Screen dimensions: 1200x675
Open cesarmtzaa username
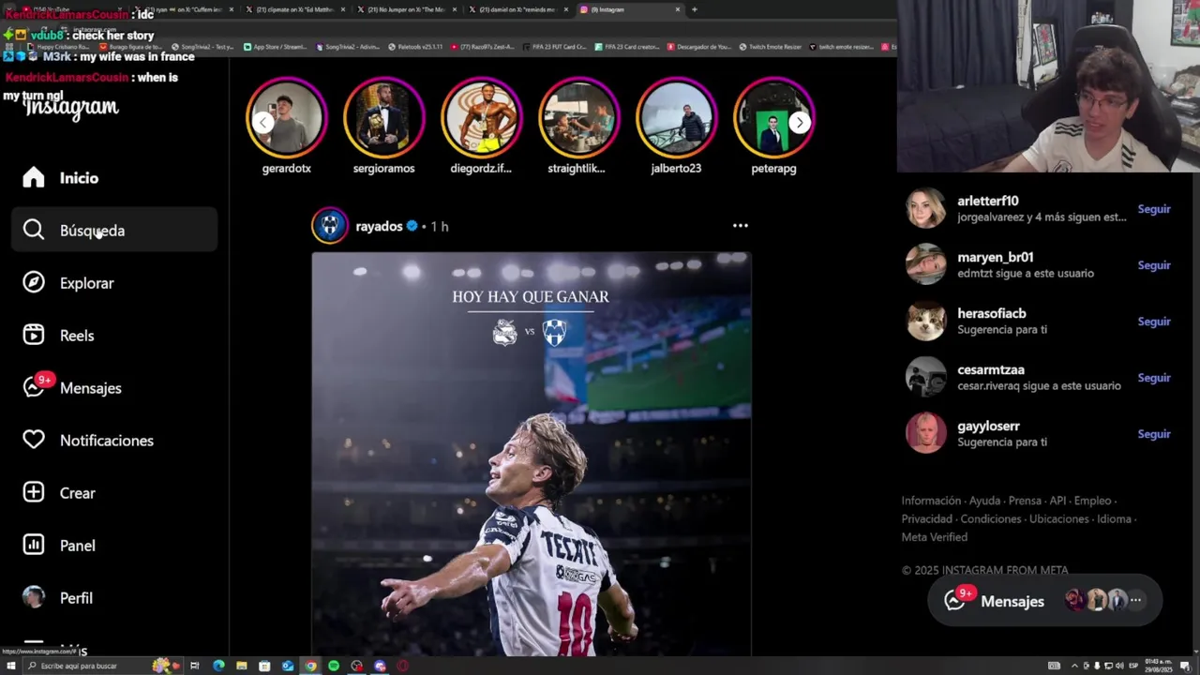tap(991, 369)
